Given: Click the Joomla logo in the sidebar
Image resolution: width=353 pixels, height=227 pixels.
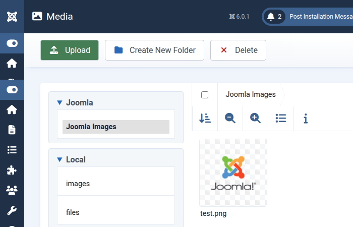Looking at the screenshot, I should [12, 16].
